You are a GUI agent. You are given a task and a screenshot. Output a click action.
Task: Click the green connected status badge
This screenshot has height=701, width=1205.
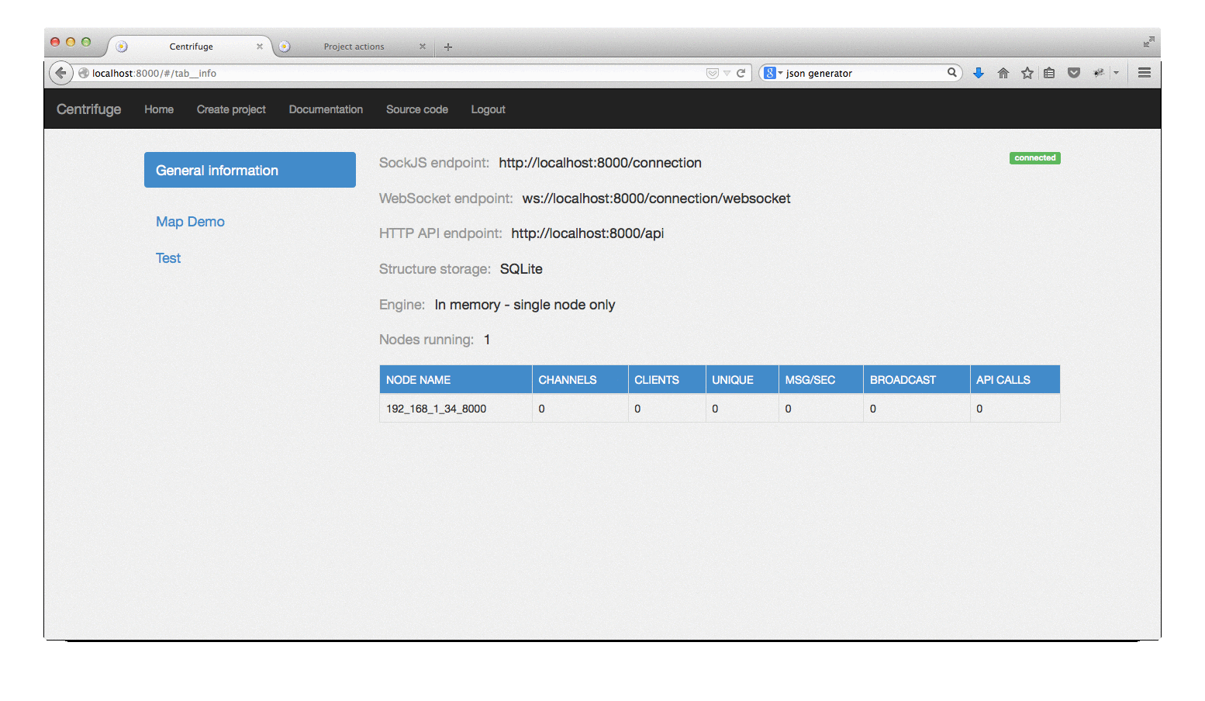click(x=1035, y=158)
